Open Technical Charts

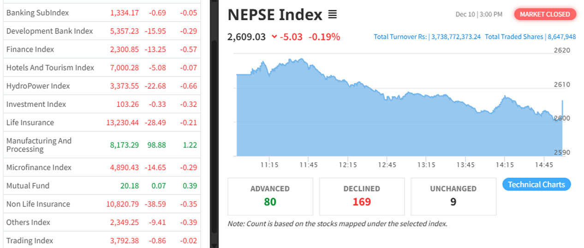[536, 184]
